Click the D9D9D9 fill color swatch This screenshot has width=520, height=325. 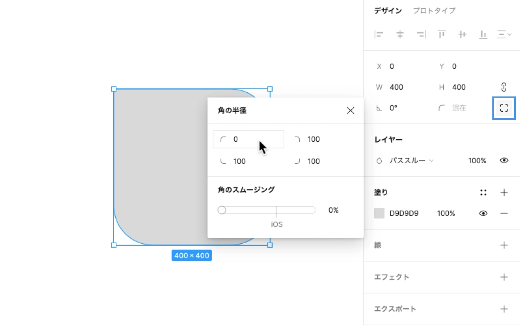pyautogui.click(x=379, y=213)
